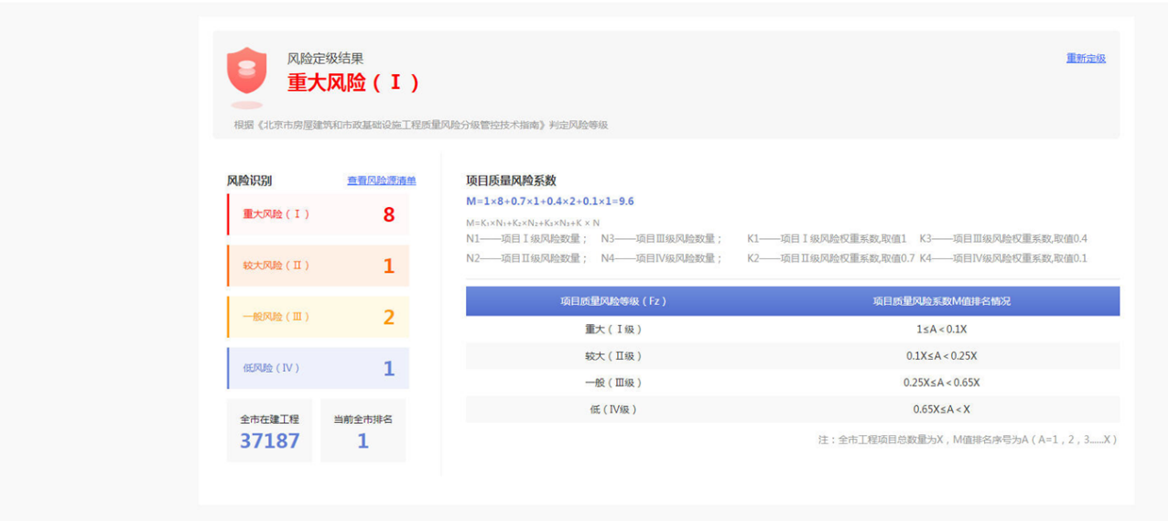Click the 项目质量风险系数 section heading
The image size is (1169, 522).
coord(511,180)
